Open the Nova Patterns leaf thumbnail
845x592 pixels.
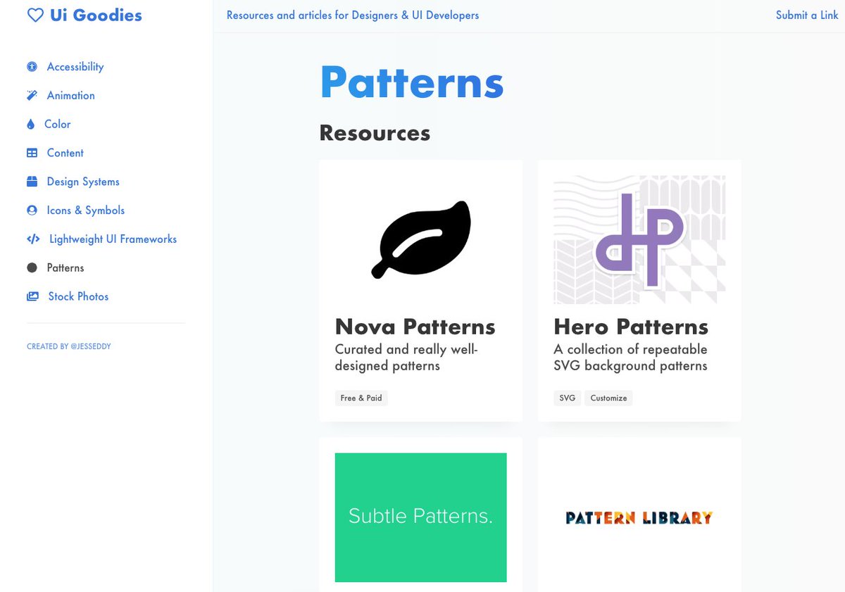[421, 240]
